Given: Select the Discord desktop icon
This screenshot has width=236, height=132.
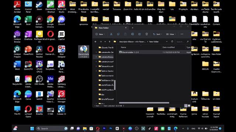Looking at the screenshot, I should (x=62, y=21).
